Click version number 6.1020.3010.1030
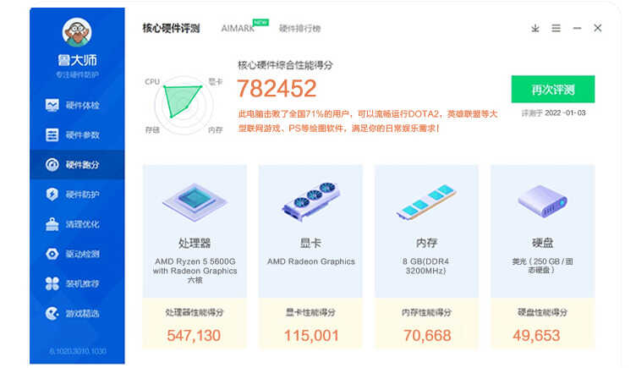This screenshot has height=368, width=636. (x=78, y=351)
